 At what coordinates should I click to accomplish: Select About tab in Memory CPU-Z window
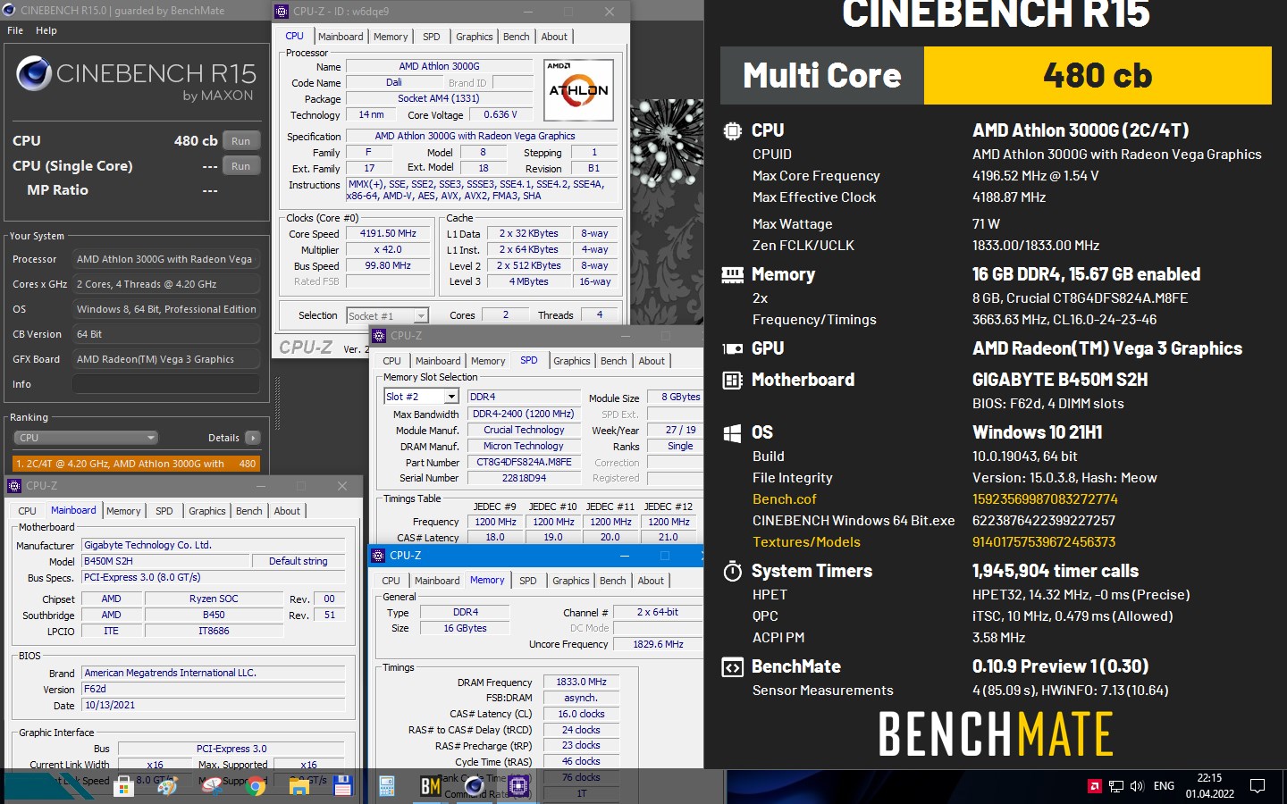[x=651, y=581]
